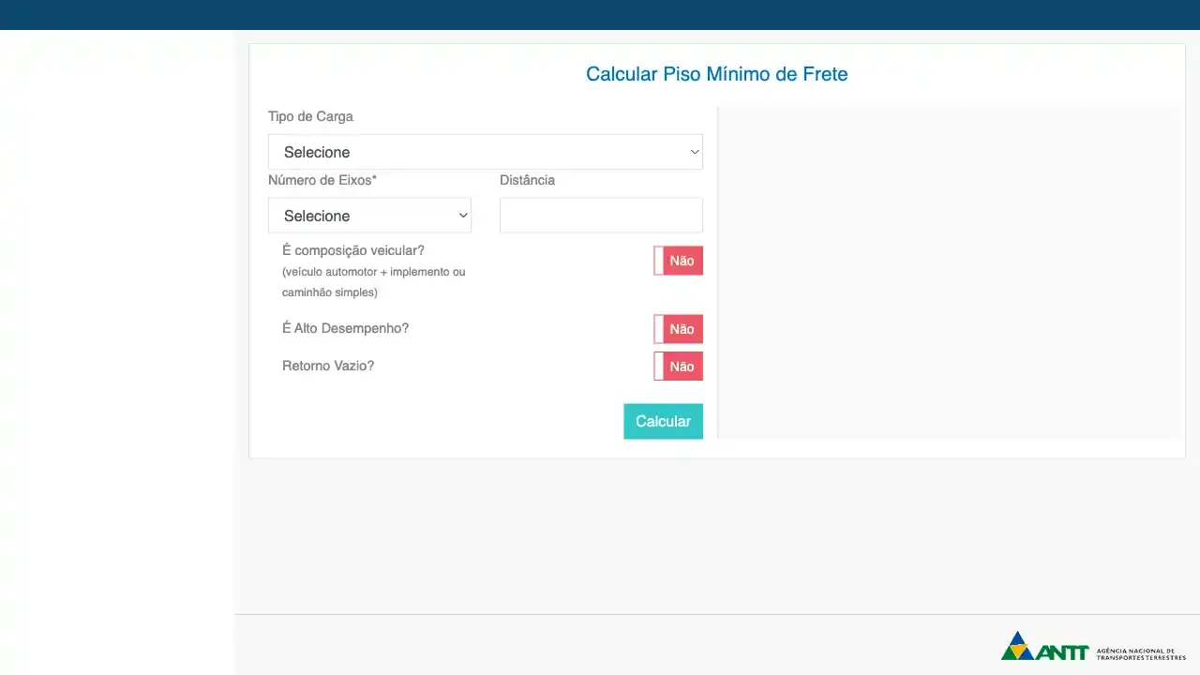Click the chevron on the Tipo de Carga select
Screen dimensions: 1200x675
(694, 152)
